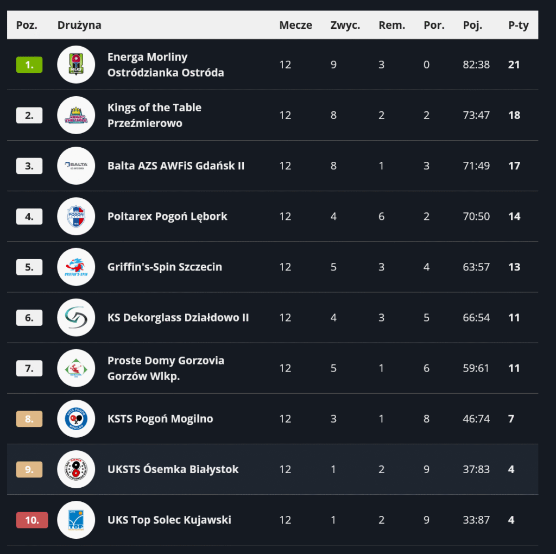The height and width of the screenshot is (554, 556).
Task: Open the Griffin's-Spin Szczecin team page
Action: tap(165, 267)
